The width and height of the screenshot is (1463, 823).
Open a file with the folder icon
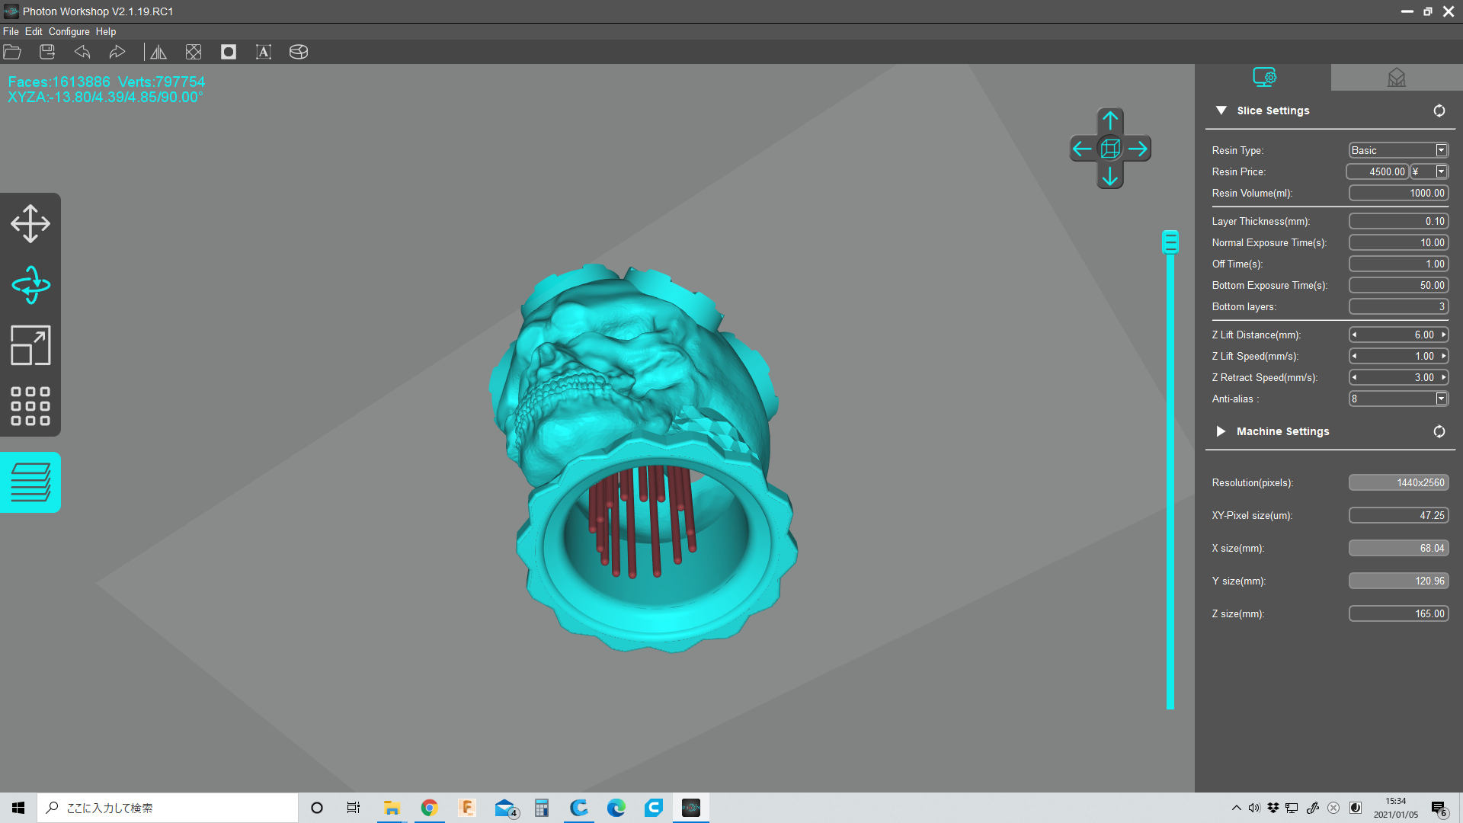click(x=12, y=52)
